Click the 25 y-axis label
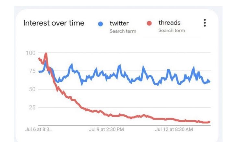Image resolution: width=249 pixels, height=142 pixels. pyautogui.click(x=31, y=107)
